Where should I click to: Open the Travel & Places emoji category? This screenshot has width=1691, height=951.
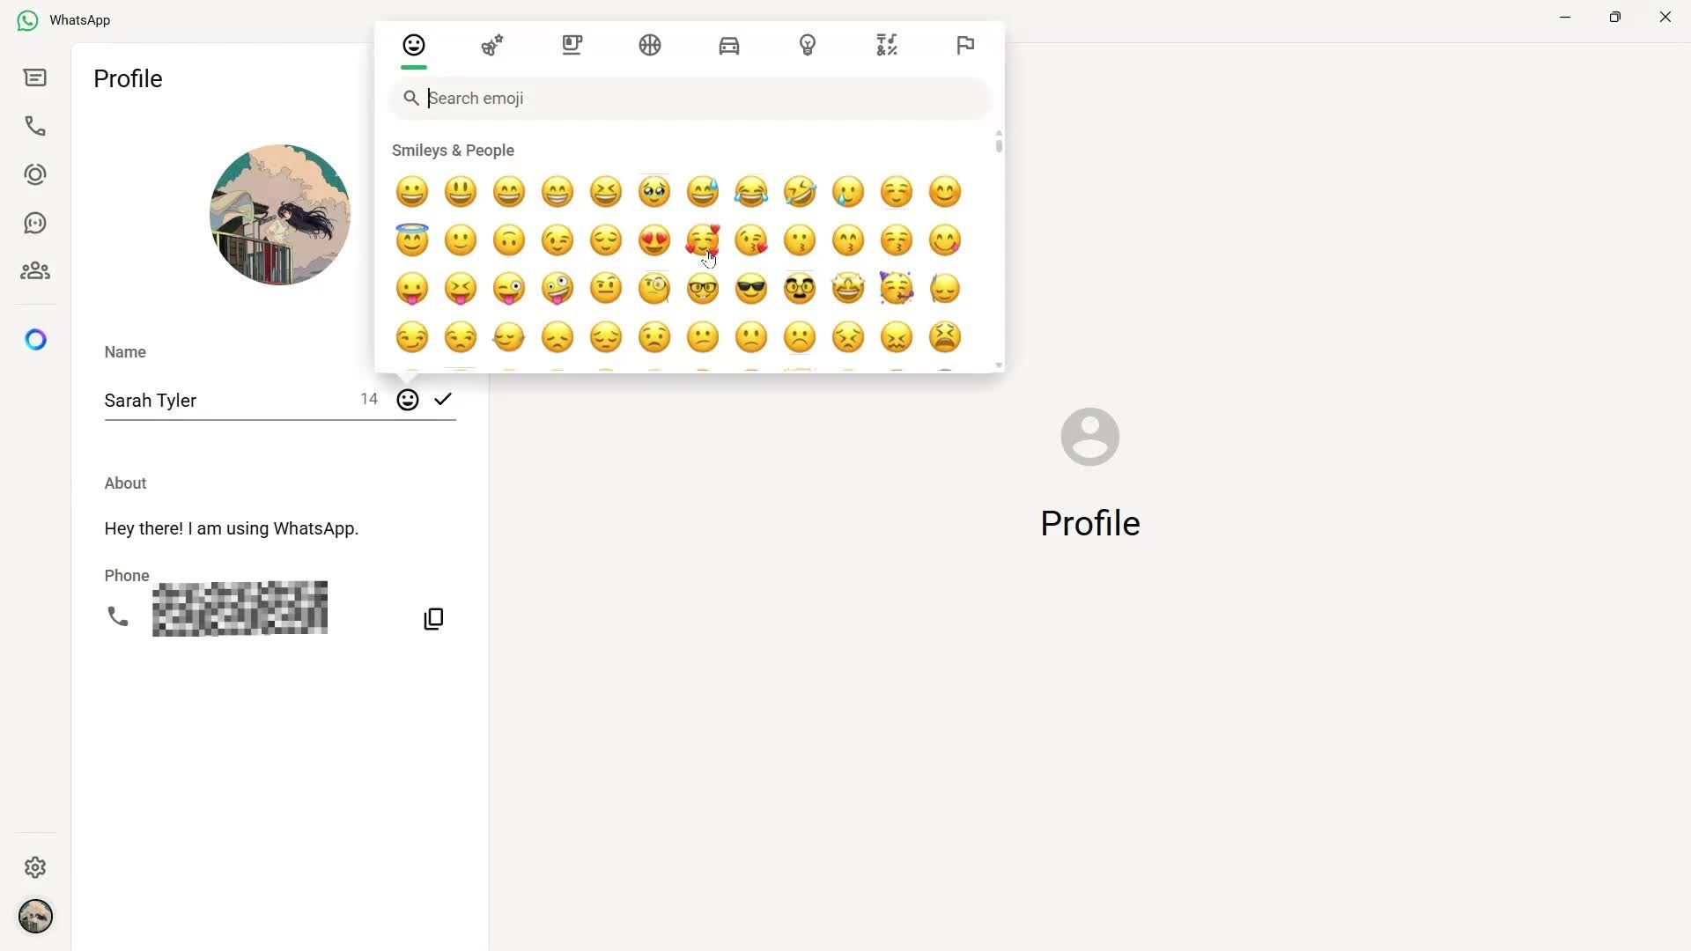(x=729, y=45)
